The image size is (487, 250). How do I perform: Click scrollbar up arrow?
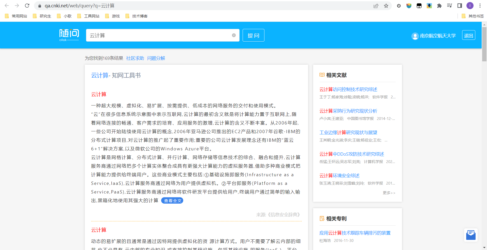pos(484,25)
